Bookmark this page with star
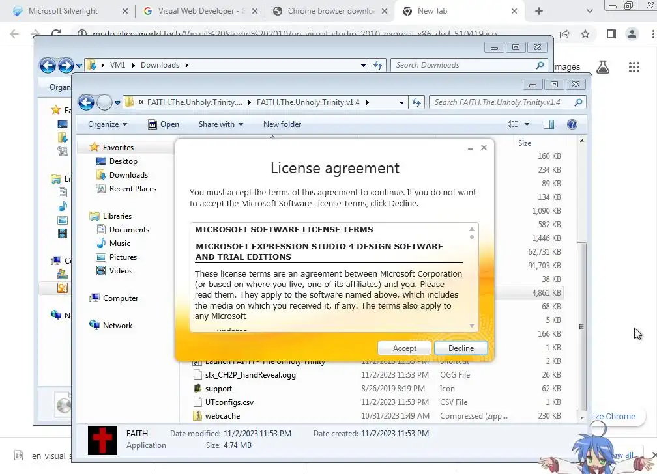The width and height of the screenshot is (657, 474). pos(585,34)
